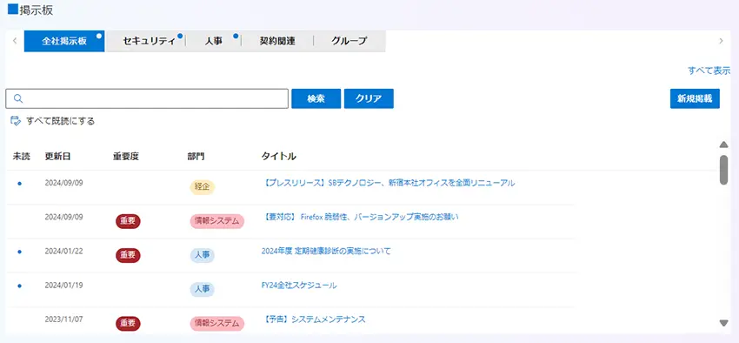739x343 pixels.
Task: Switch to the 契約関連 tab
Action: (x=277, y=41)
